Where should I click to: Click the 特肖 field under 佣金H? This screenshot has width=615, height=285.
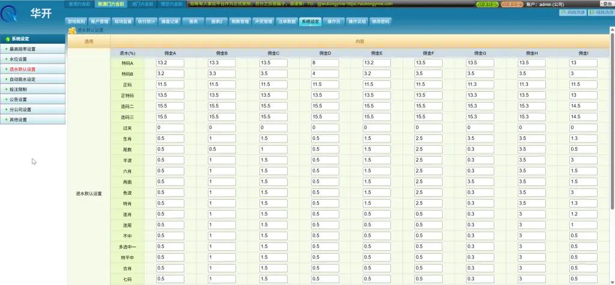click(532, 203)
